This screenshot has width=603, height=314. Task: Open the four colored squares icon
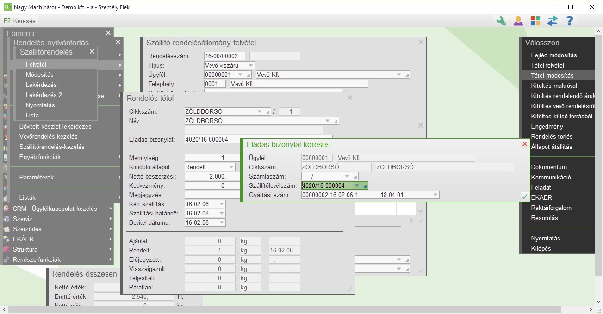535,21
